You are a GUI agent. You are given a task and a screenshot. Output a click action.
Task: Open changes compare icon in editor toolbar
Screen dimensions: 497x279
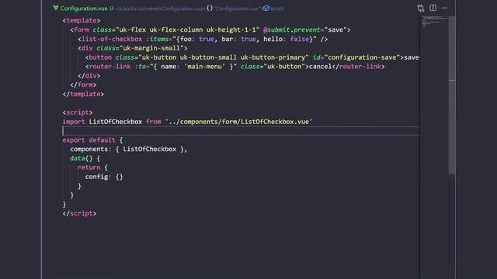pyautogui.click(x=421, y=9)
